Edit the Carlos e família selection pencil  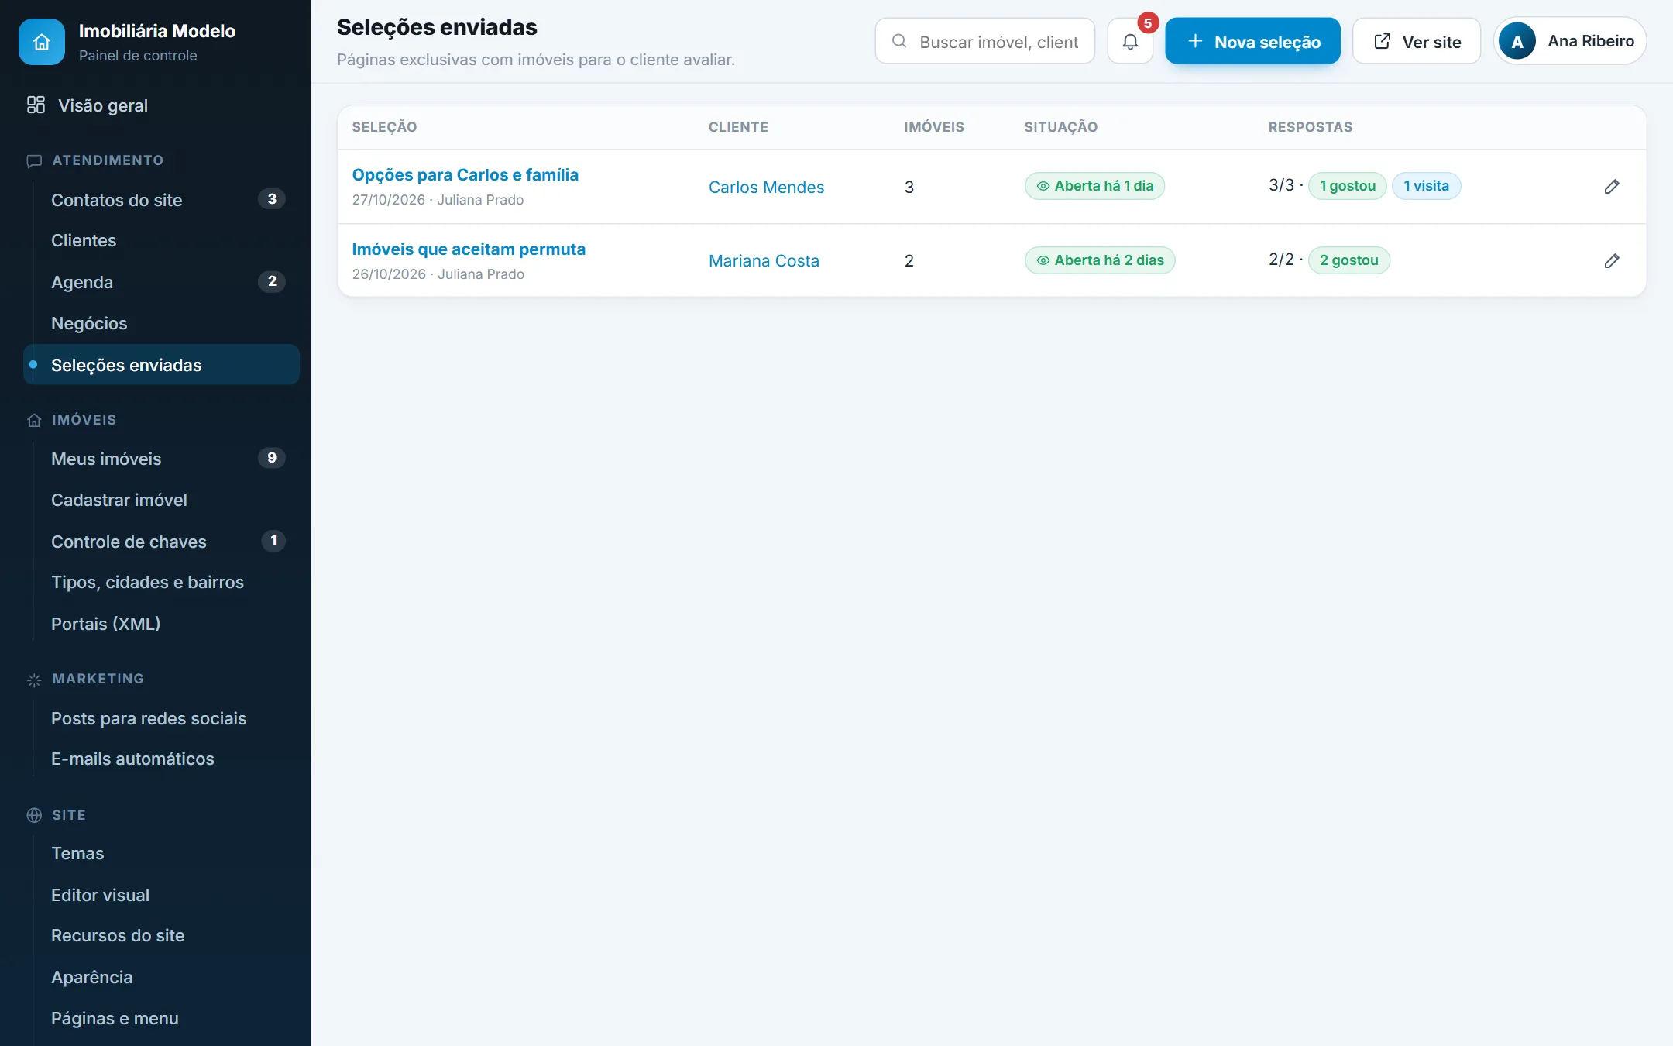[1612, 187]
